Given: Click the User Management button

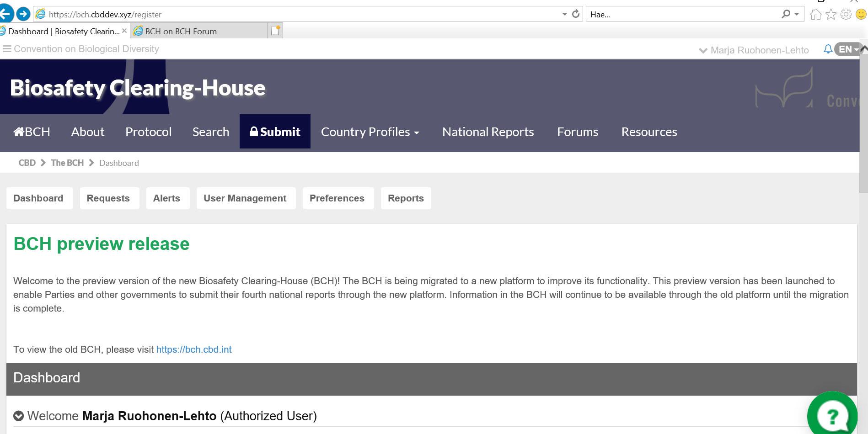Looking at the screenshot, I should (245, 198).
